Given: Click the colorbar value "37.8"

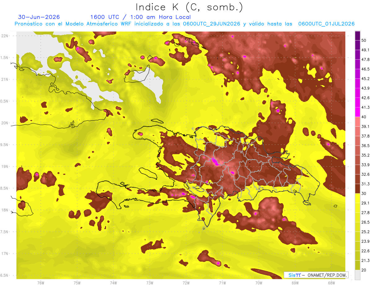Looking at the screenshot, I should [x=365, y=136].
